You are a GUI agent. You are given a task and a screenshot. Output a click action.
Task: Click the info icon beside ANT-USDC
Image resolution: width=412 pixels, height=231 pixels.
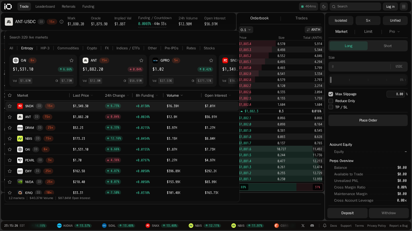pyautogui.click(x=62, y=22)
